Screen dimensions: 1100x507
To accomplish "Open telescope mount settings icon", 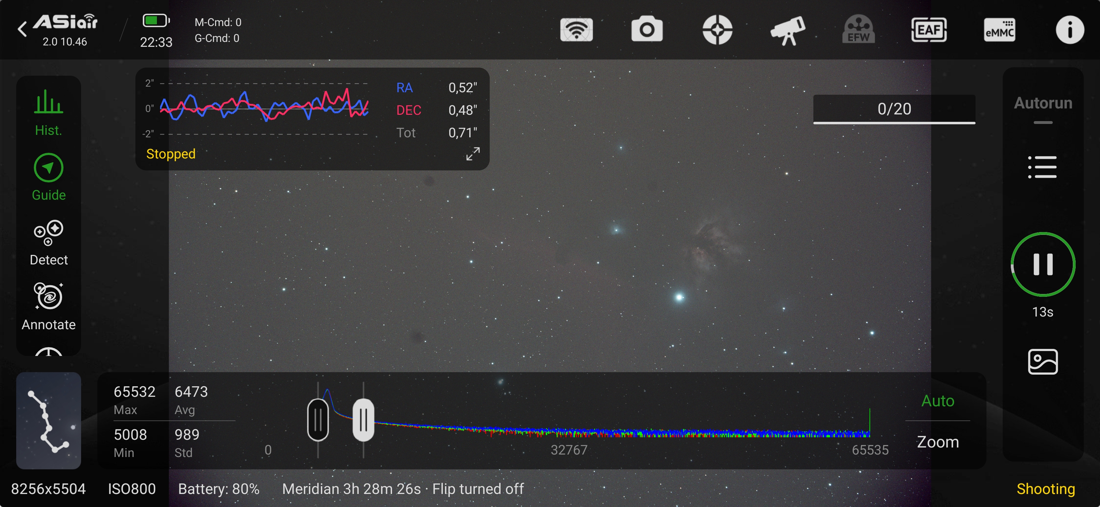I will click(788, 30).
